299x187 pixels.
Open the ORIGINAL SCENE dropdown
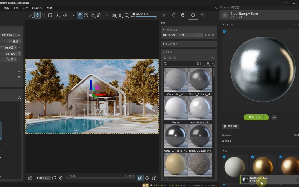coord(182,35)
